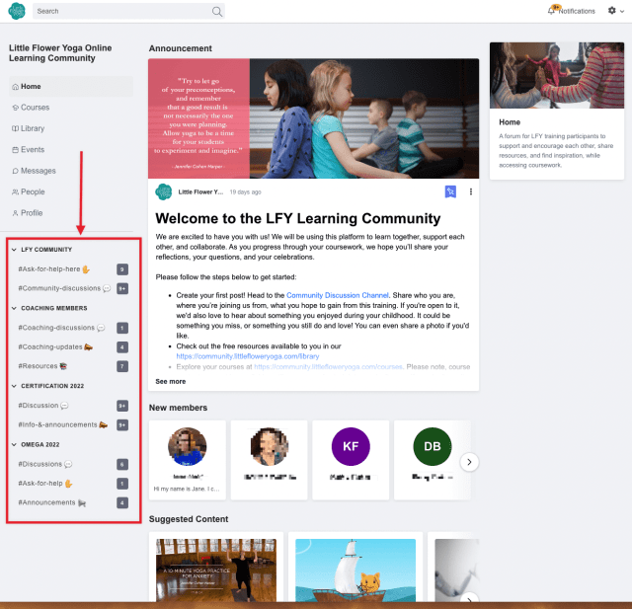Screen dimensions: 632x609
Task: Click the 19 days ago timestamp
Action: tap(246, 192)
